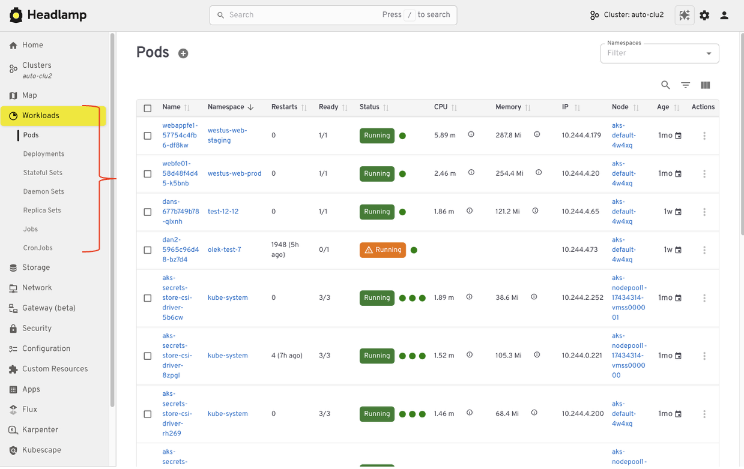Open the AI assistant sparkle icon
The image size is (744, 469).
coord(685,15)
